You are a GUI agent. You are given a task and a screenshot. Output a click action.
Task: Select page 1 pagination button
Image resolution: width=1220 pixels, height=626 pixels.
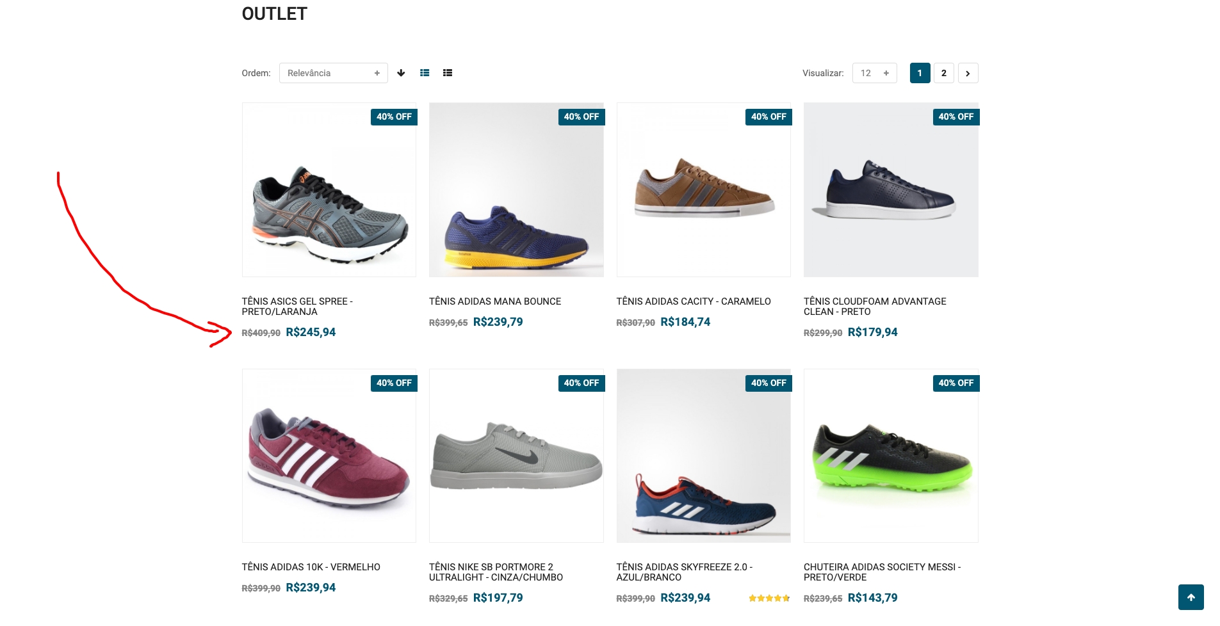point(920,73)
